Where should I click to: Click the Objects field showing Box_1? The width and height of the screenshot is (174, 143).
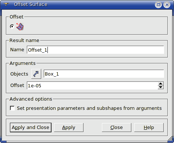coord(104,74)
